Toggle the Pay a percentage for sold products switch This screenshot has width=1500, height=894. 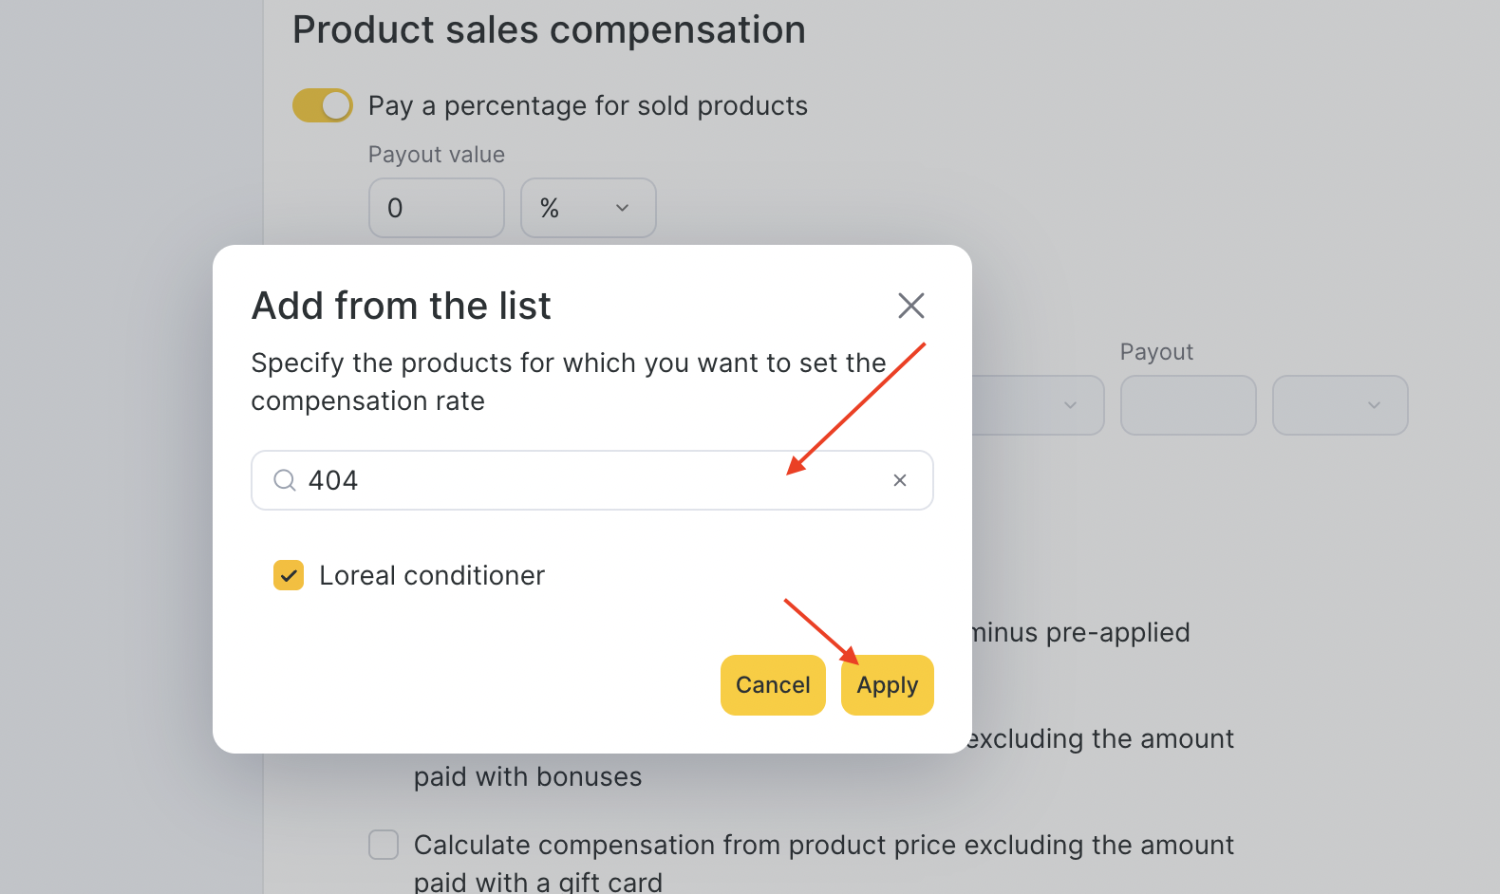pos(323,105)
